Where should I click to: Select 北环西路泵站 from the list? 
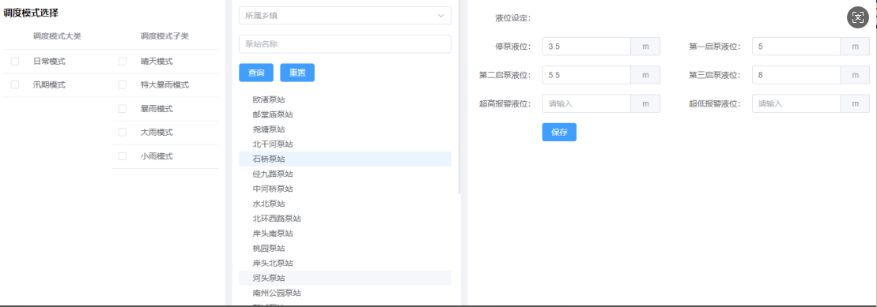coord(345,219)
